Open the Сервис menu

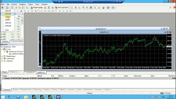click(x=31, y=4)
